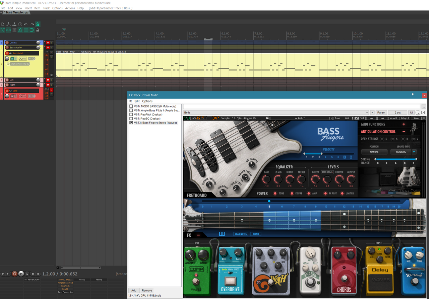Toggle the FX bypass checkbox beside UI
This screenshot has height=299, width=429.
tap(423, 113)
